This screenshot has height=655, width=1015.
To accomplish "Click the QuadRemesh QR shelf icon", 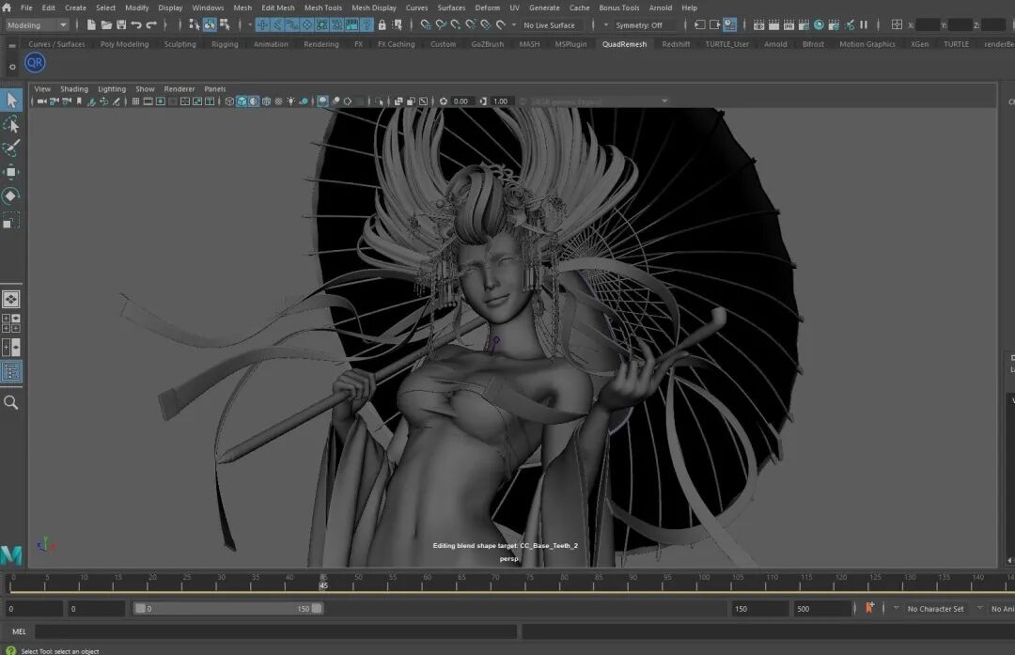I will [x=35, y=63].
